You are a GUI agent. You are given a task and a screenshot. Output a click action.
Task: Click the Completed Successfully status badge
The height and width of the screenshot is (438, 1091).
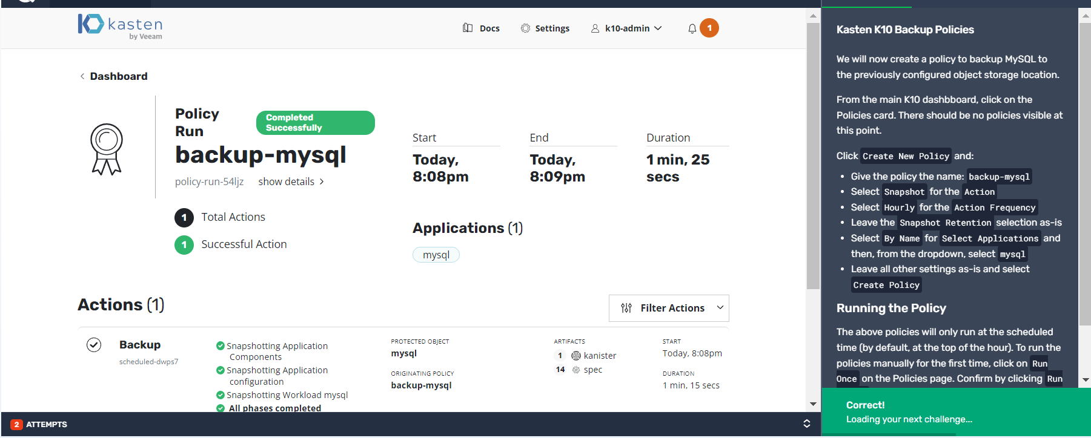click(316, 123)
